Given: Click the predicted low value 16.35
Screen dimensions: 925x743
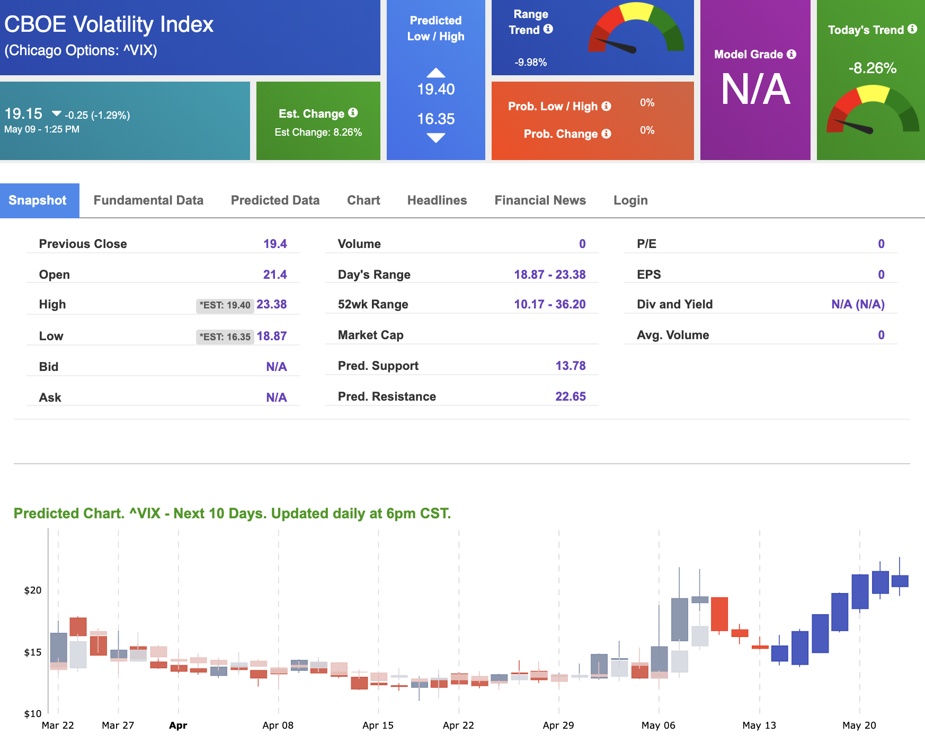Looking at the screenshot, I should point(435,119).
